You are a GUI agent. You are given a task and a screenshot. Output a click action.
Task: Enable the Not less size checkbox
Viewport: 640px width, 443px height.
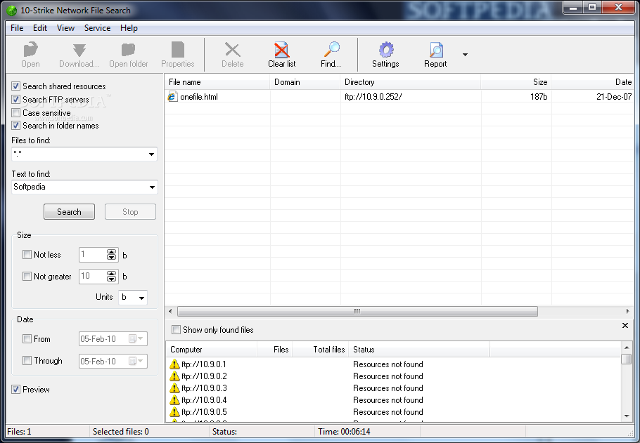tap(27, 255)
